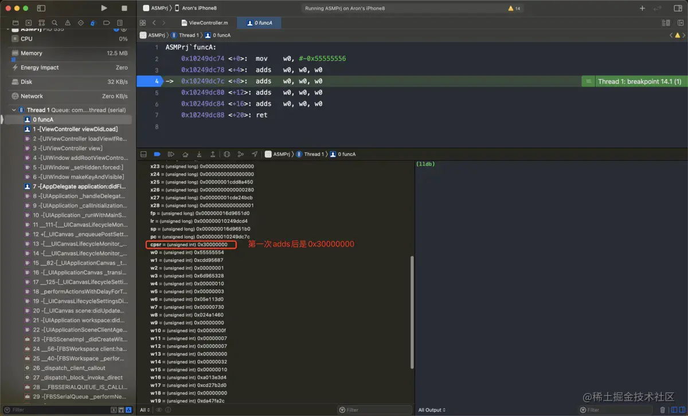Go back in editor history
Screen dimensions: 688x416
coord(154,23)
